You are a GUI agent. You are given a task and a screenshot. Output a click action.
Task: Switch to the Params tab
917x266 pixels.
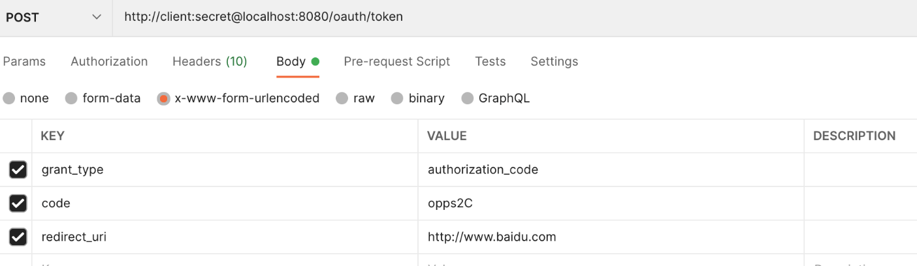click(x=24, y=61)
